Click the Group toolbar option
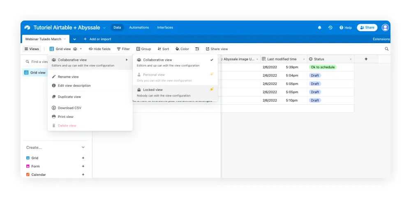The height and width of the screenshot is (198, 411). point(143,49)
